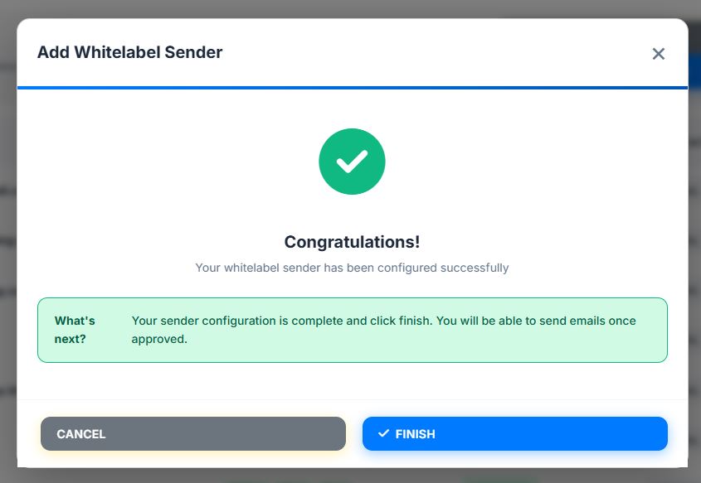Click FINISH to complete the sender setup
This screenshot has height=483, width=701.
coord(514,433)
